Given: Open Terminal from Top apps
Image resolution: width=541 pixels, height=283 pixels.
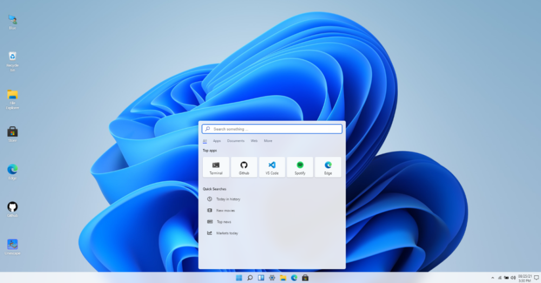Looking at the screenshot, I should coord(216,167).
